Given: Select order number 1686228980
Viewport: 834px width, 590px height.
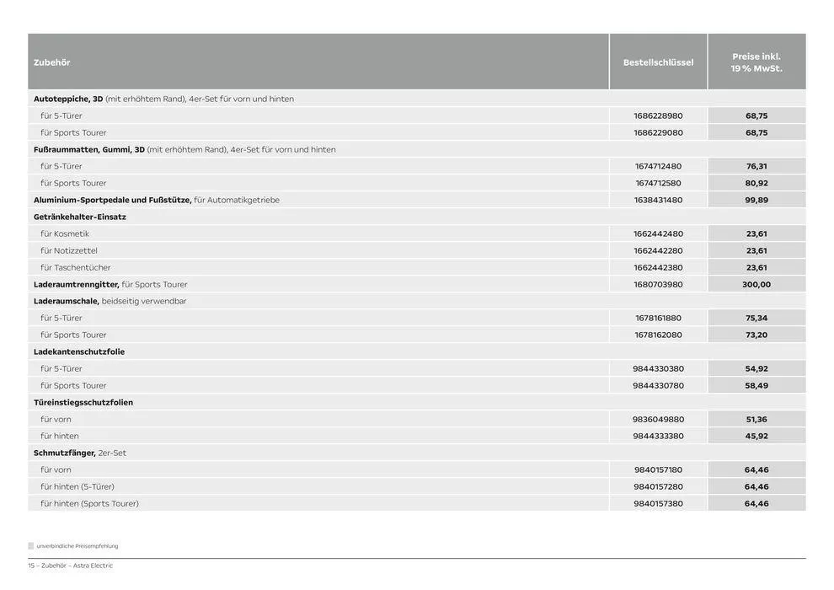Looking at the screenshot, I should click(658, 115).
